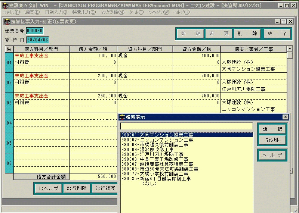Click the search text box in 検索表示
Viewport: 299px width, 213px height.
click(187, 126)
